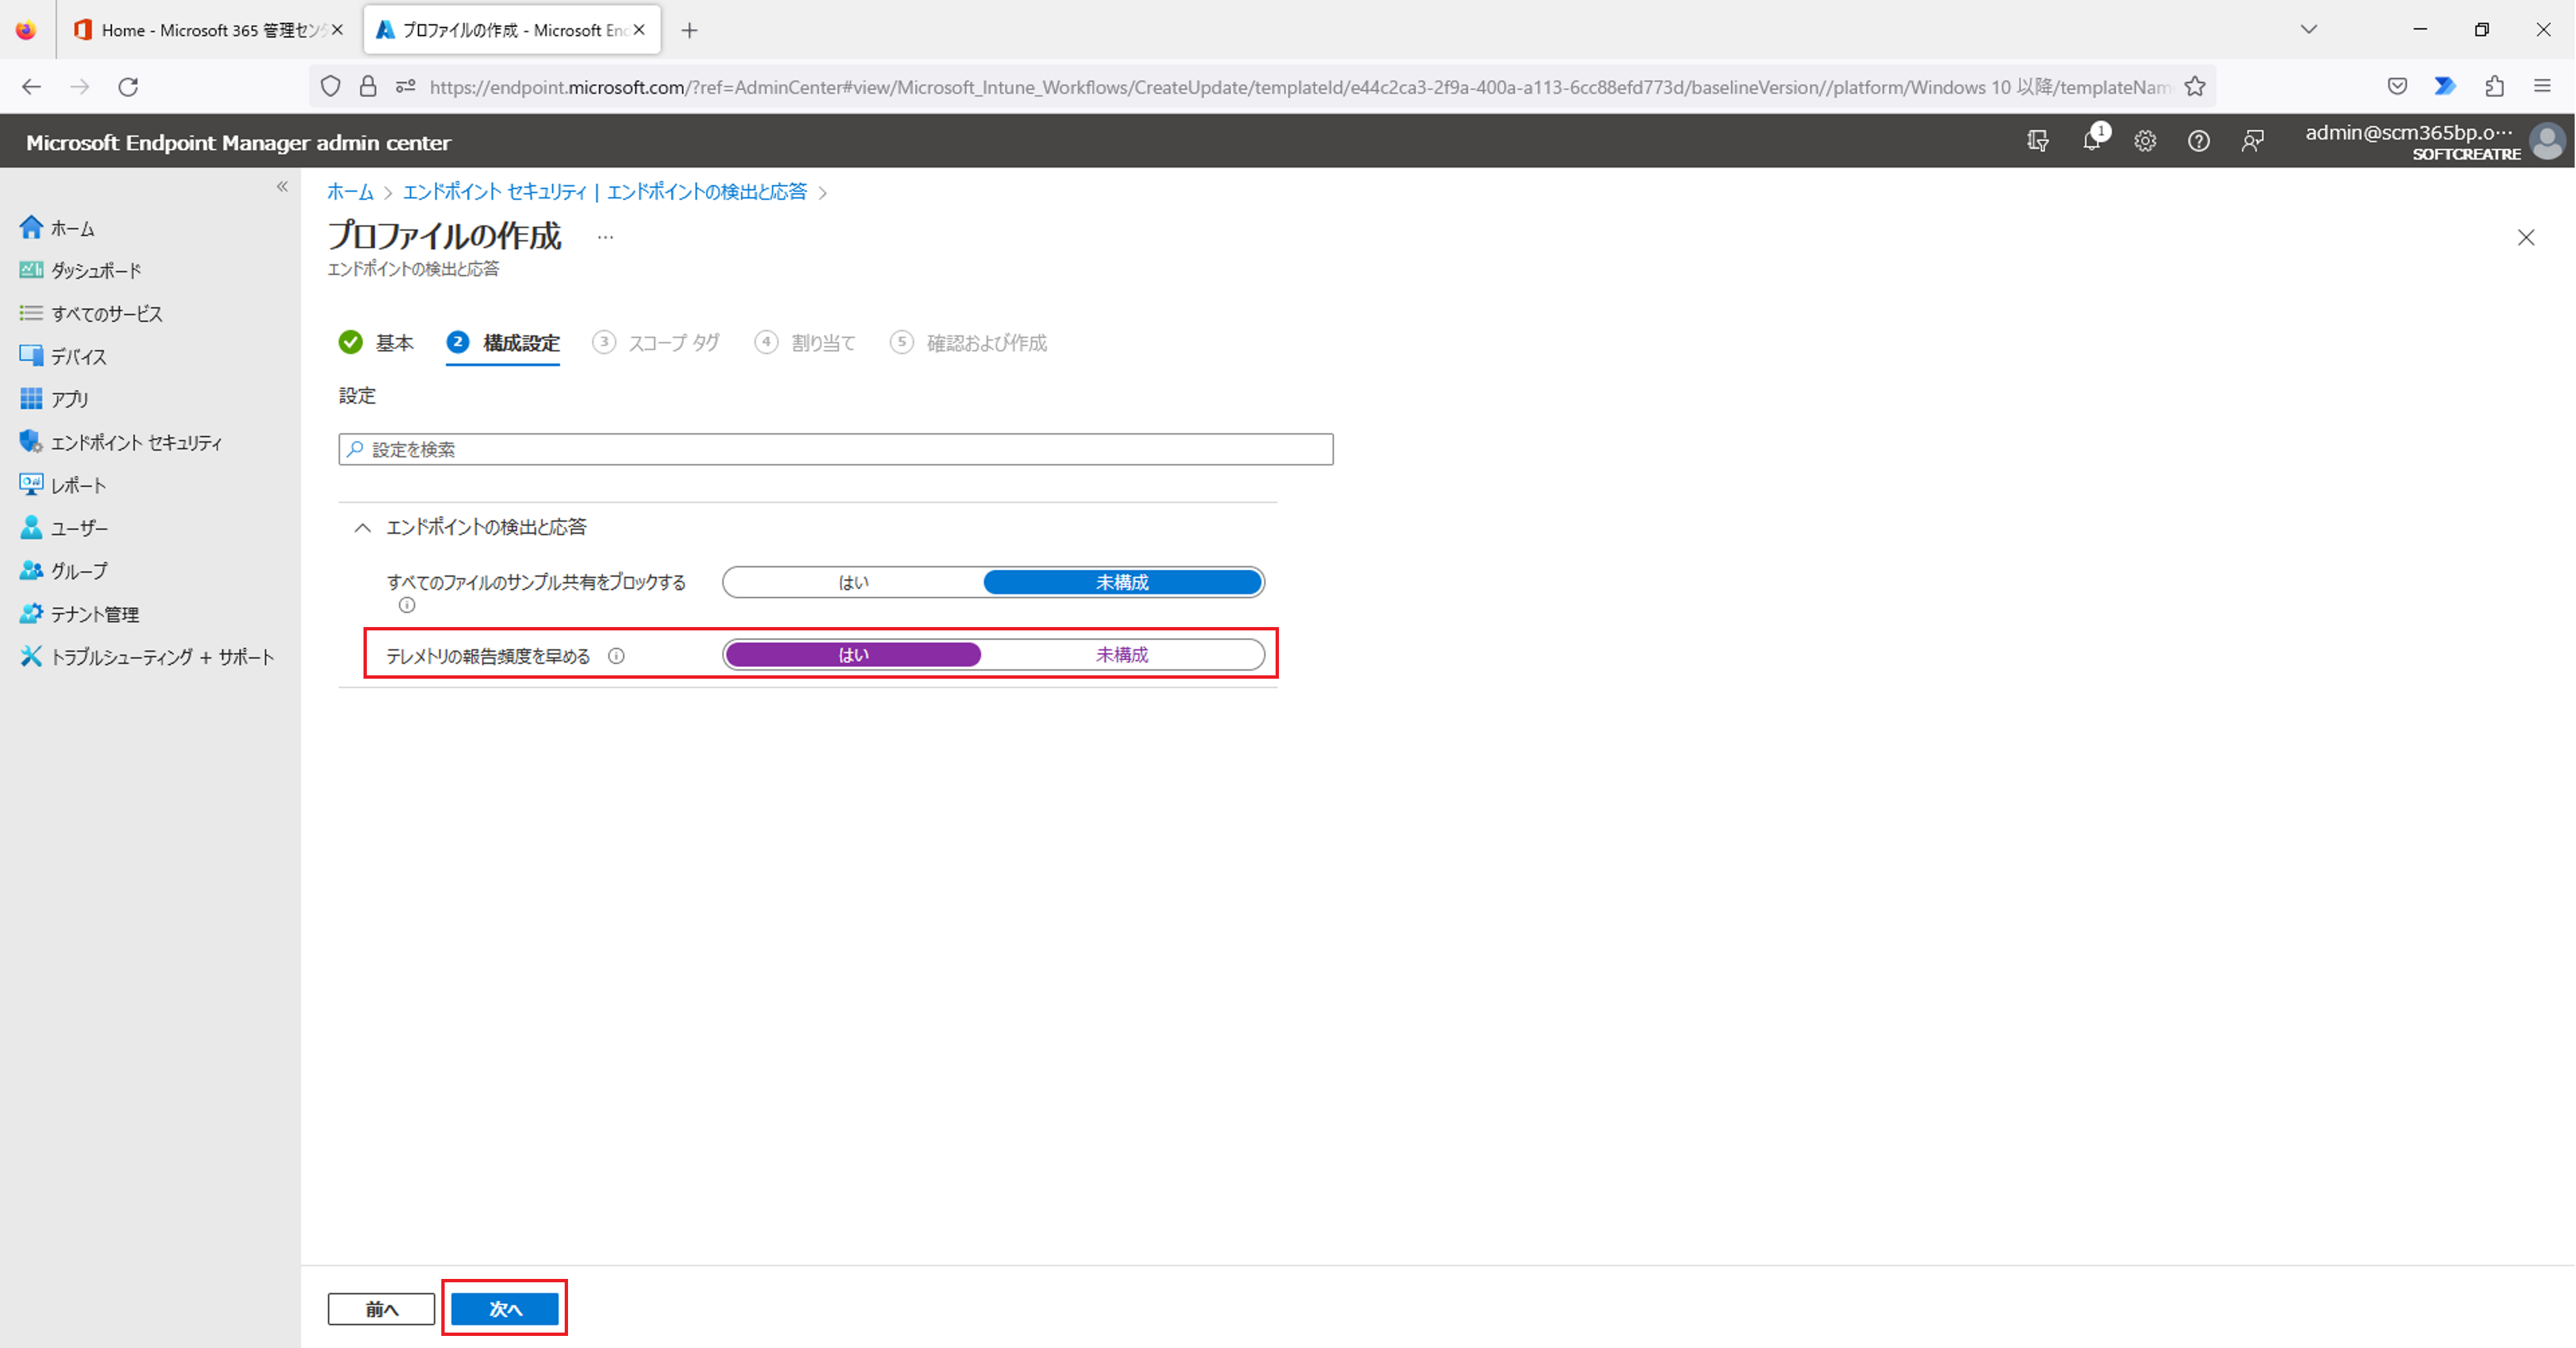Viewport: 2576px width, 1348px height.
Task: Open a new browser tab
Action: click(x=689, y=30)
